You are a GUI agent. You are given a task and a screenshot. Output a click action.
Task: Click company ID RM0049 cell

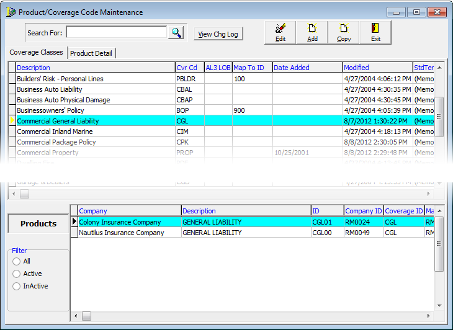[x=364, y=233]
